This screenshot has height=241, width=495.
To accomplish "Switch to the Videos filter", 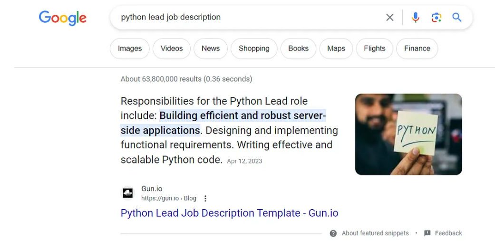I will (172, 48).
